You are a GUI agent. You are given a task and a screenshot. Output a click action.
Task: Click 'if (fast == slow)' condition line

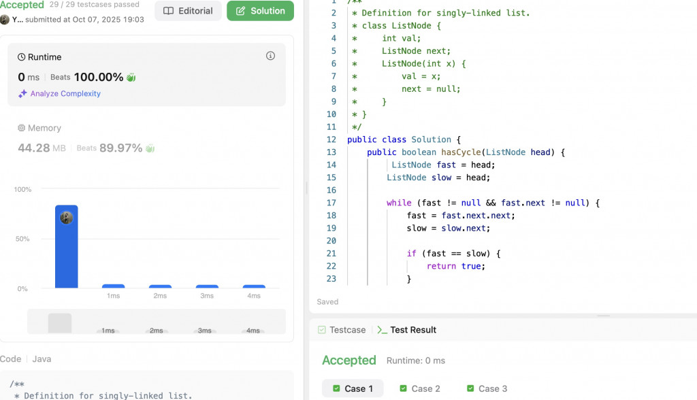(x=453, y=253)
